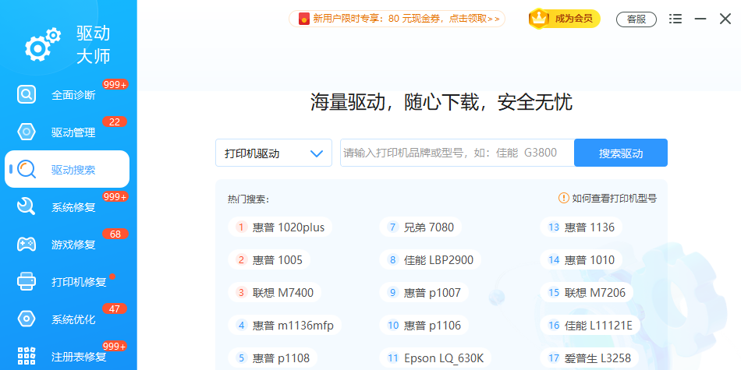Select hot search 惠普 1136

[581, 227]
